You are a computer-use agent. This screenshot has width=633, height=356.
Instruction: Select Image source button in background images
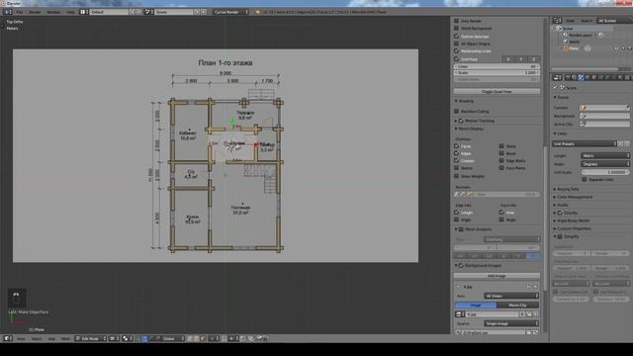(x=476, y=306)
